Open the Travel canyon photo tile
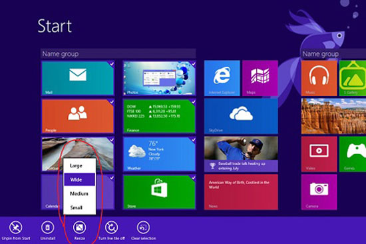Screen dimensions: 366x244 click(334, 116)
